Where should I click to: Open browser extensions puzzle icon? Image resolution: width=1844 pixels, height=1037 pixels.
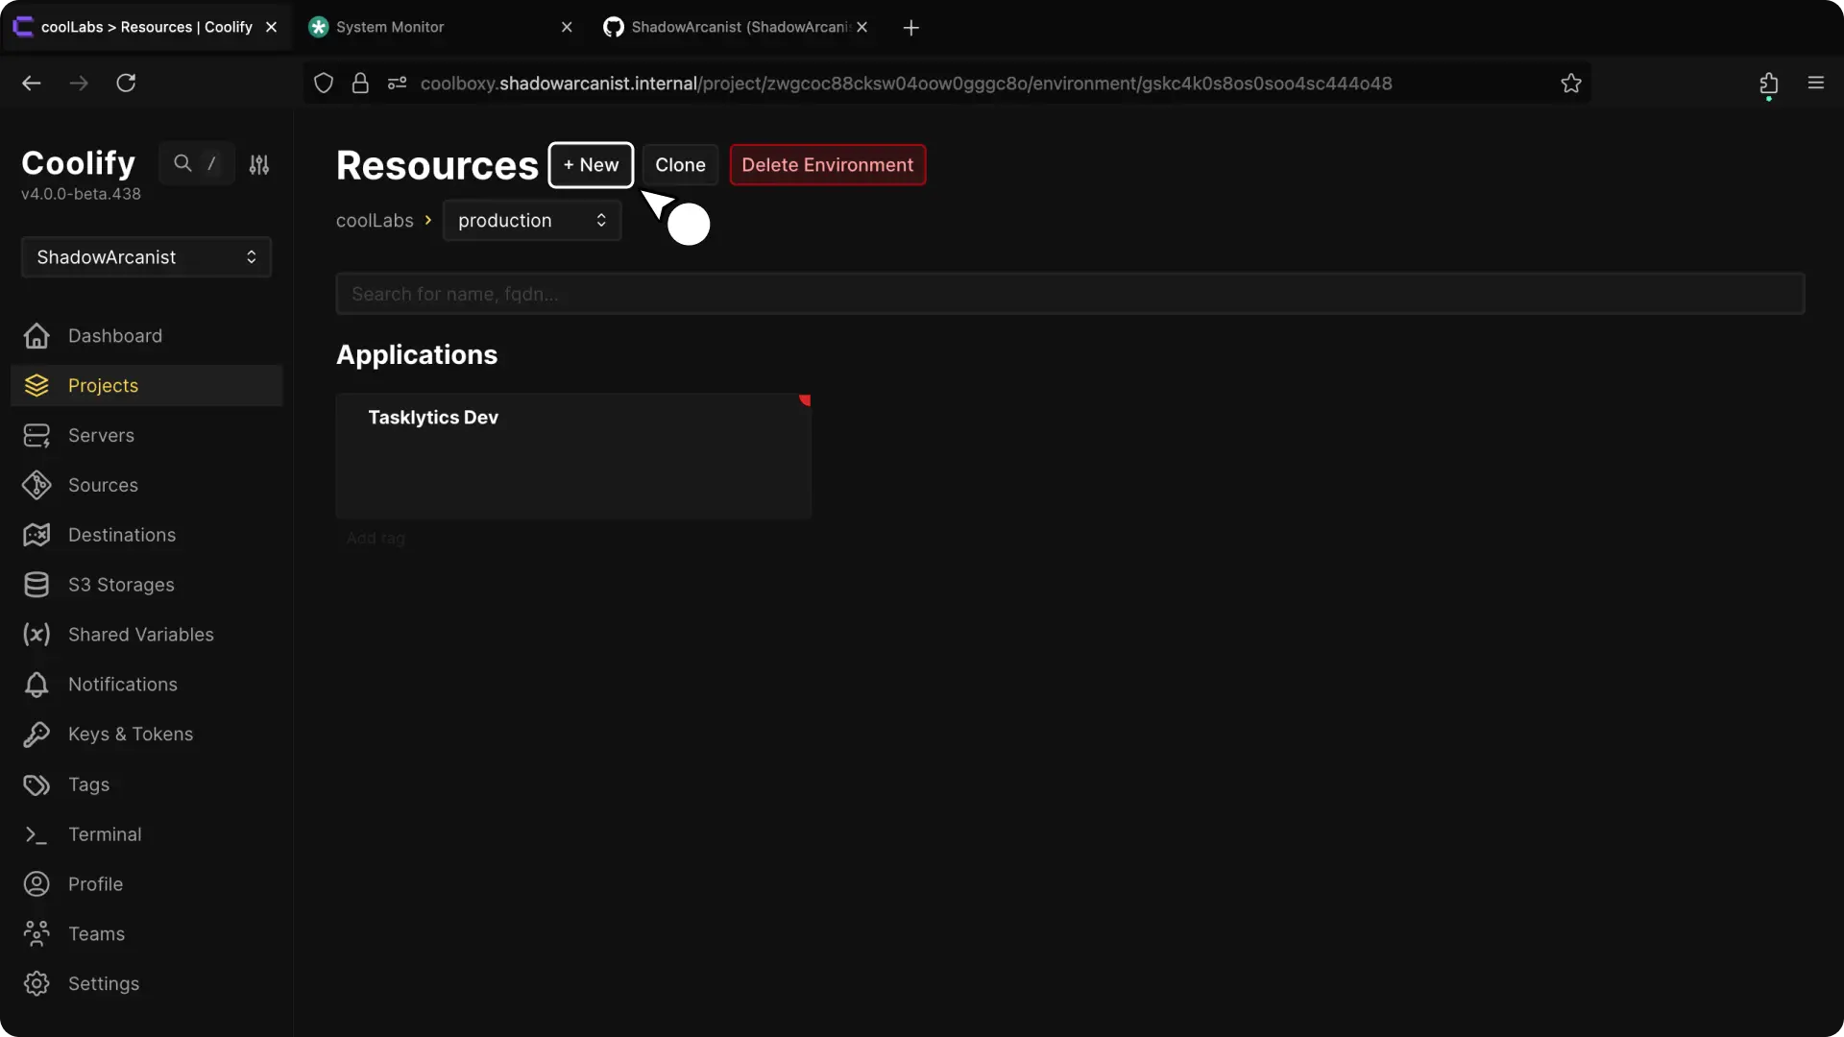click(1768, 84)
